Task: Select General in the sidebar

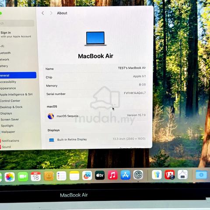Action: coord(18,75)
